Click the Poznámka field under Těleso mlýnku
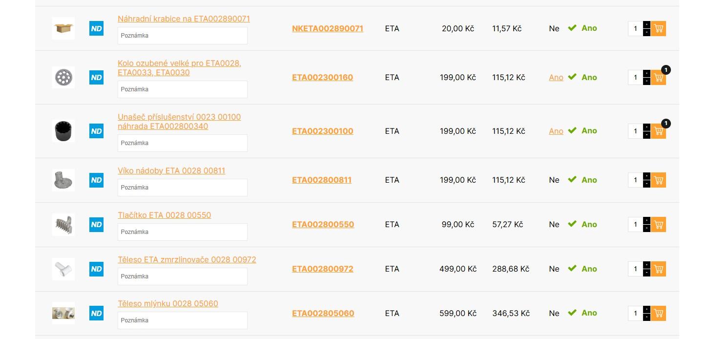Image resolution: width=709 pixels, height=339 pixels. tap(183, 320)
